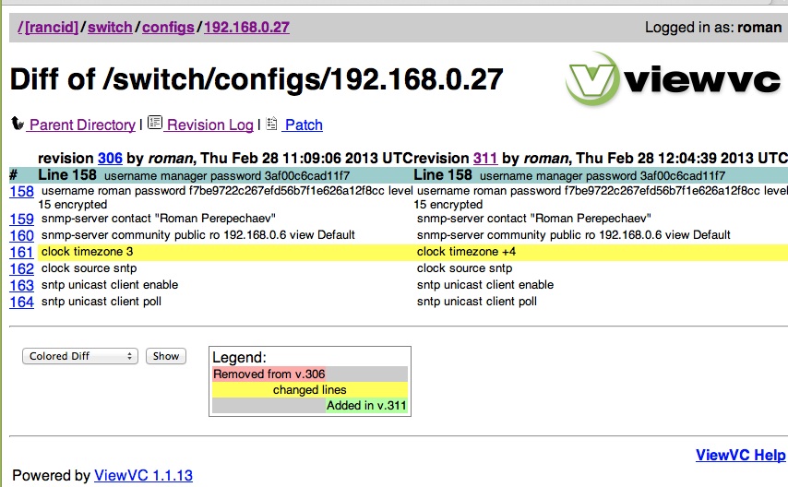
Task: Navigate to the switch breadcrumb link
Action: 110,28
